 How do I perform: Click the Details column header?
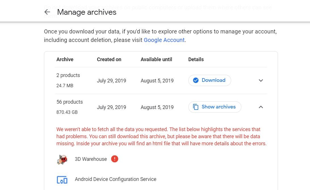(x=196, y=59)
